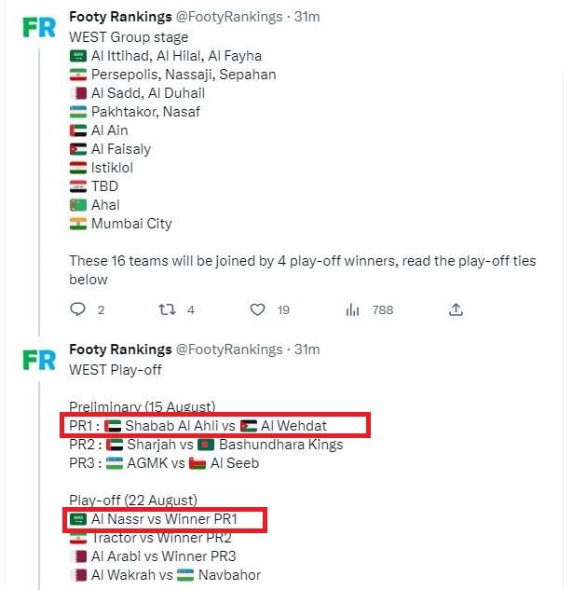This screenshot has width=586, height=590.
Task: Click the FR avatar of the play-off tweet
Action: tap(39, 359)
